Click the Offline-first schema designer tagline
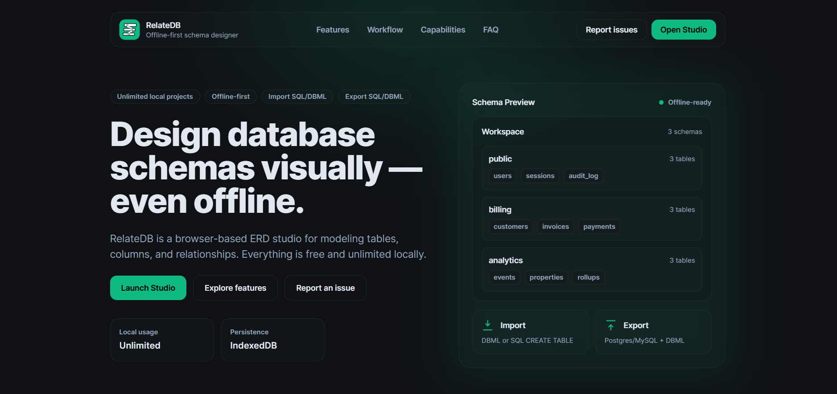The image size is (837, 394). [192, 35]
